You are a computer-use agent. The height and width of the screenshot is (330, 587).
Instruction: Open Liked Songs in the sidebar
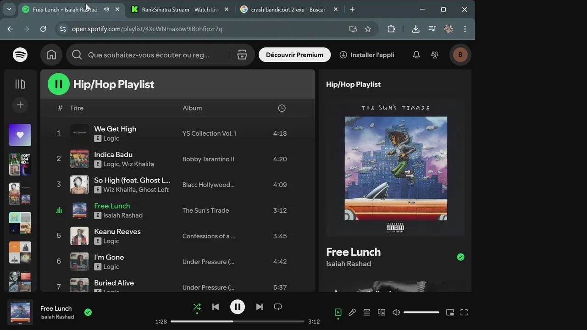pos(20,135)
